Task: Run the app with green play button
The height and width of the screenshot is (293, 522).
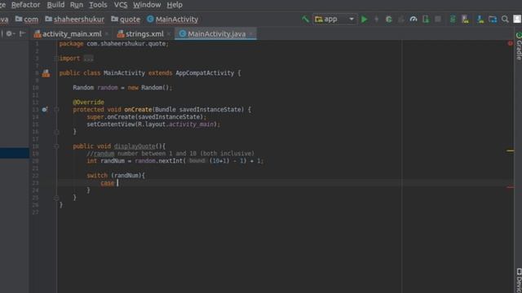Action: [x=365, y=20]
